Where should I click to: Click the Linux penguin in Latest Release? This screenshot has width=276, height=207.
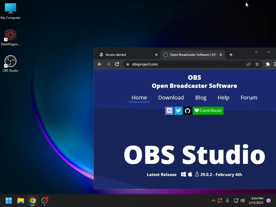[x=197, y=174]
